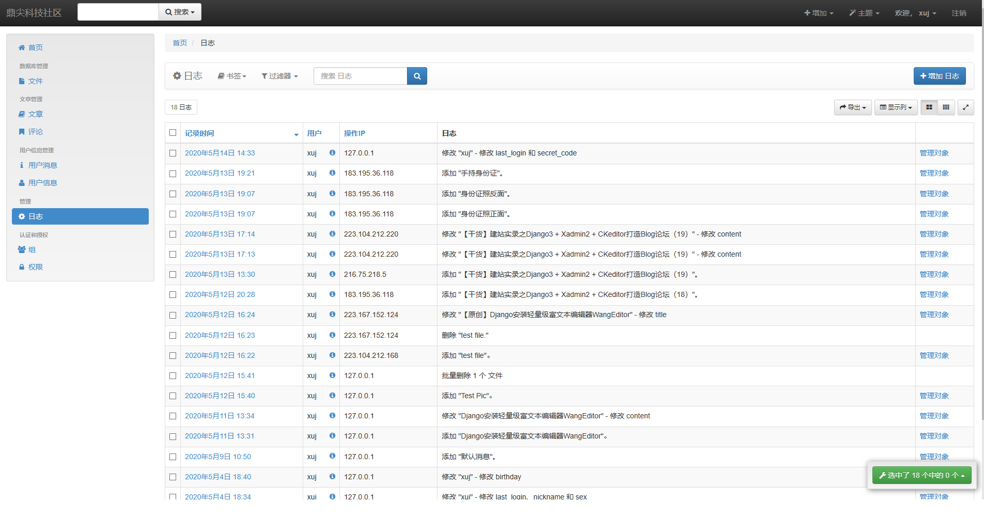Open log entry 2020年5月12日 20:28

[x=220, y=294]
